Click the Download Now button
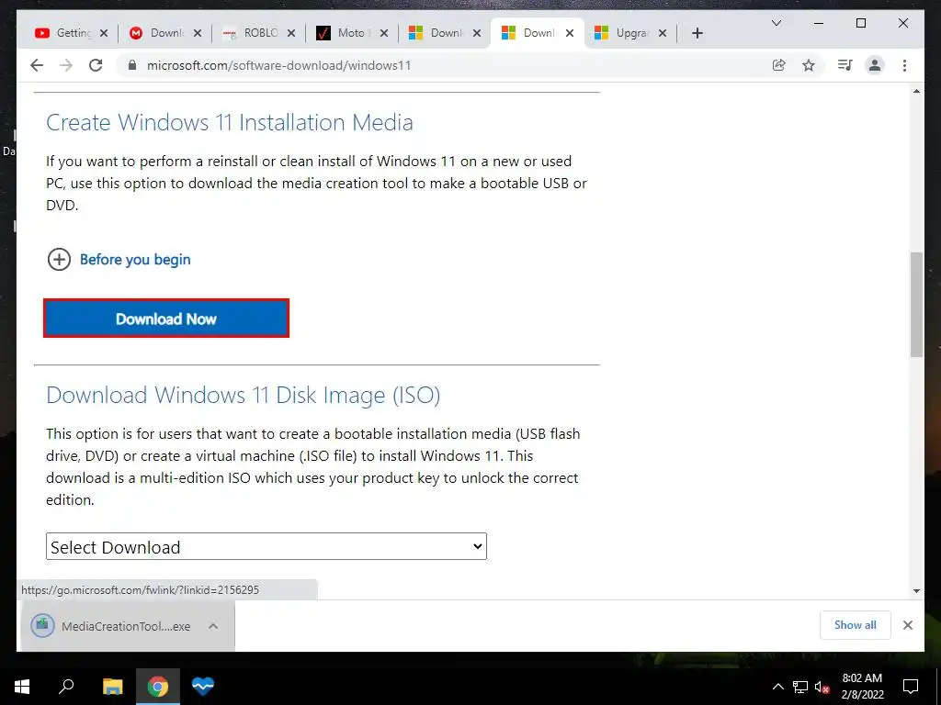The width and height of the screenshot is (941, 705). [x=166, y=319]
